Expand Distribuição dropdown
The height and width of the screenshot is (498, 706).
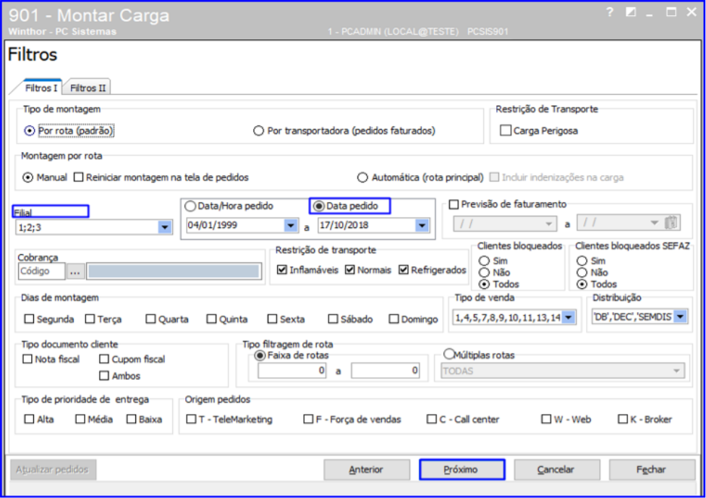681,317
